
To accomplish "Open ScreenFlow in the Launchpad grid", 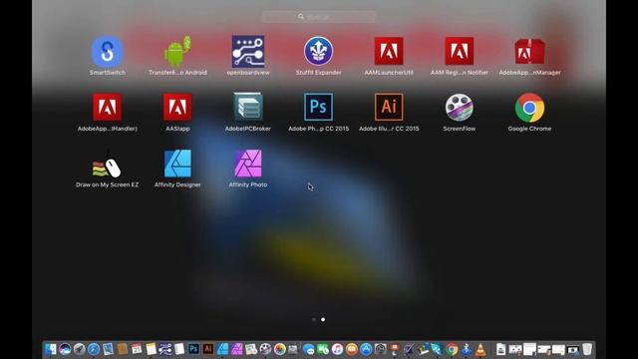I will click(459, 108).
